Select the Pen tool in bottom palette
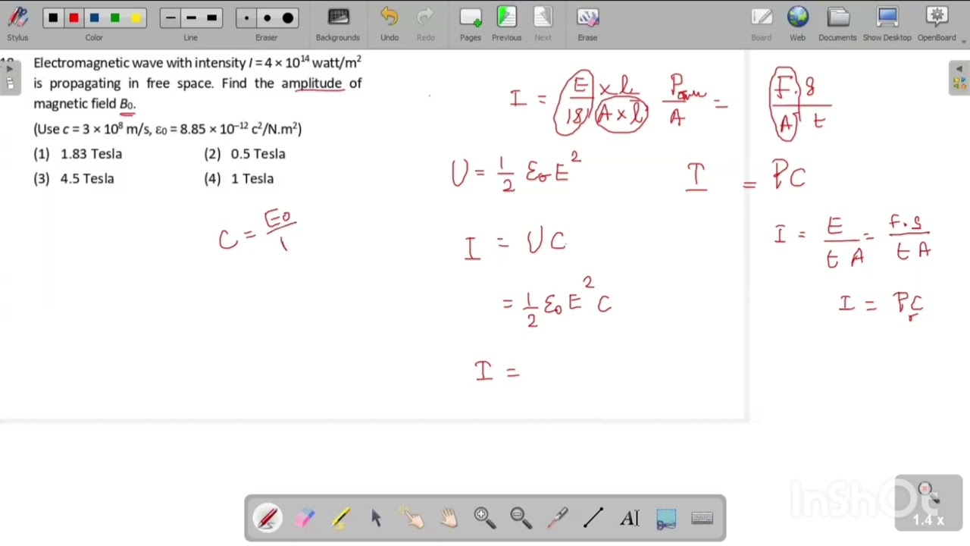The height and width of the screenshot is (546, 970). click(x=268, y=519)
